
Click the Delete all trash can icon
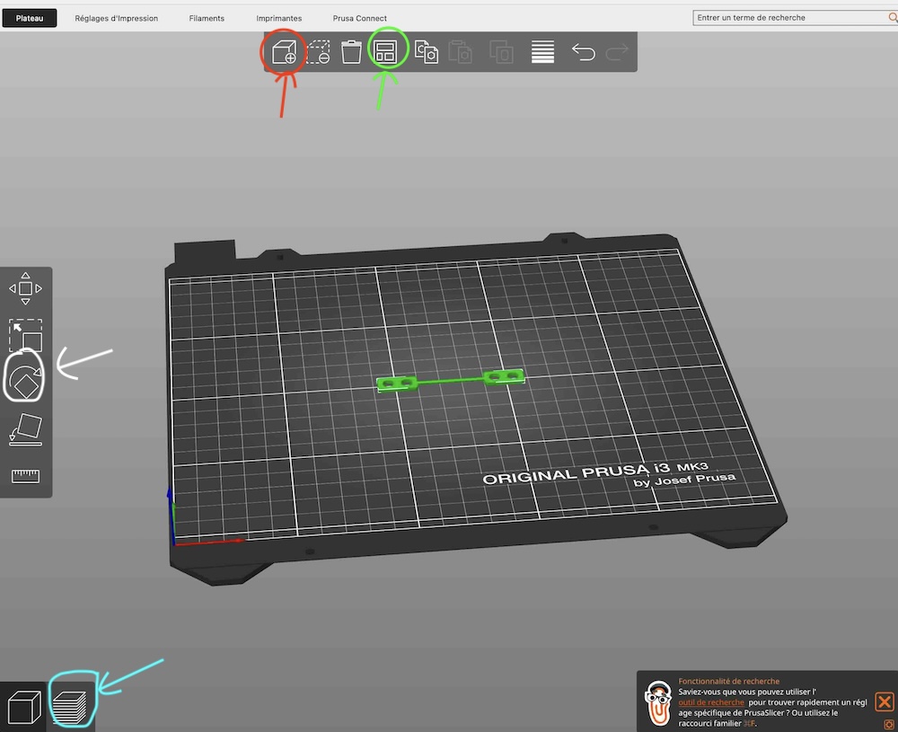coord(351,52)
